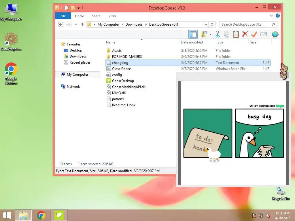Image resolution: width=295 pixels, height=221 pixels.
Task: Click the teal shell icon in toolbar
Action: pyautogui.click(x=275, y=35)
